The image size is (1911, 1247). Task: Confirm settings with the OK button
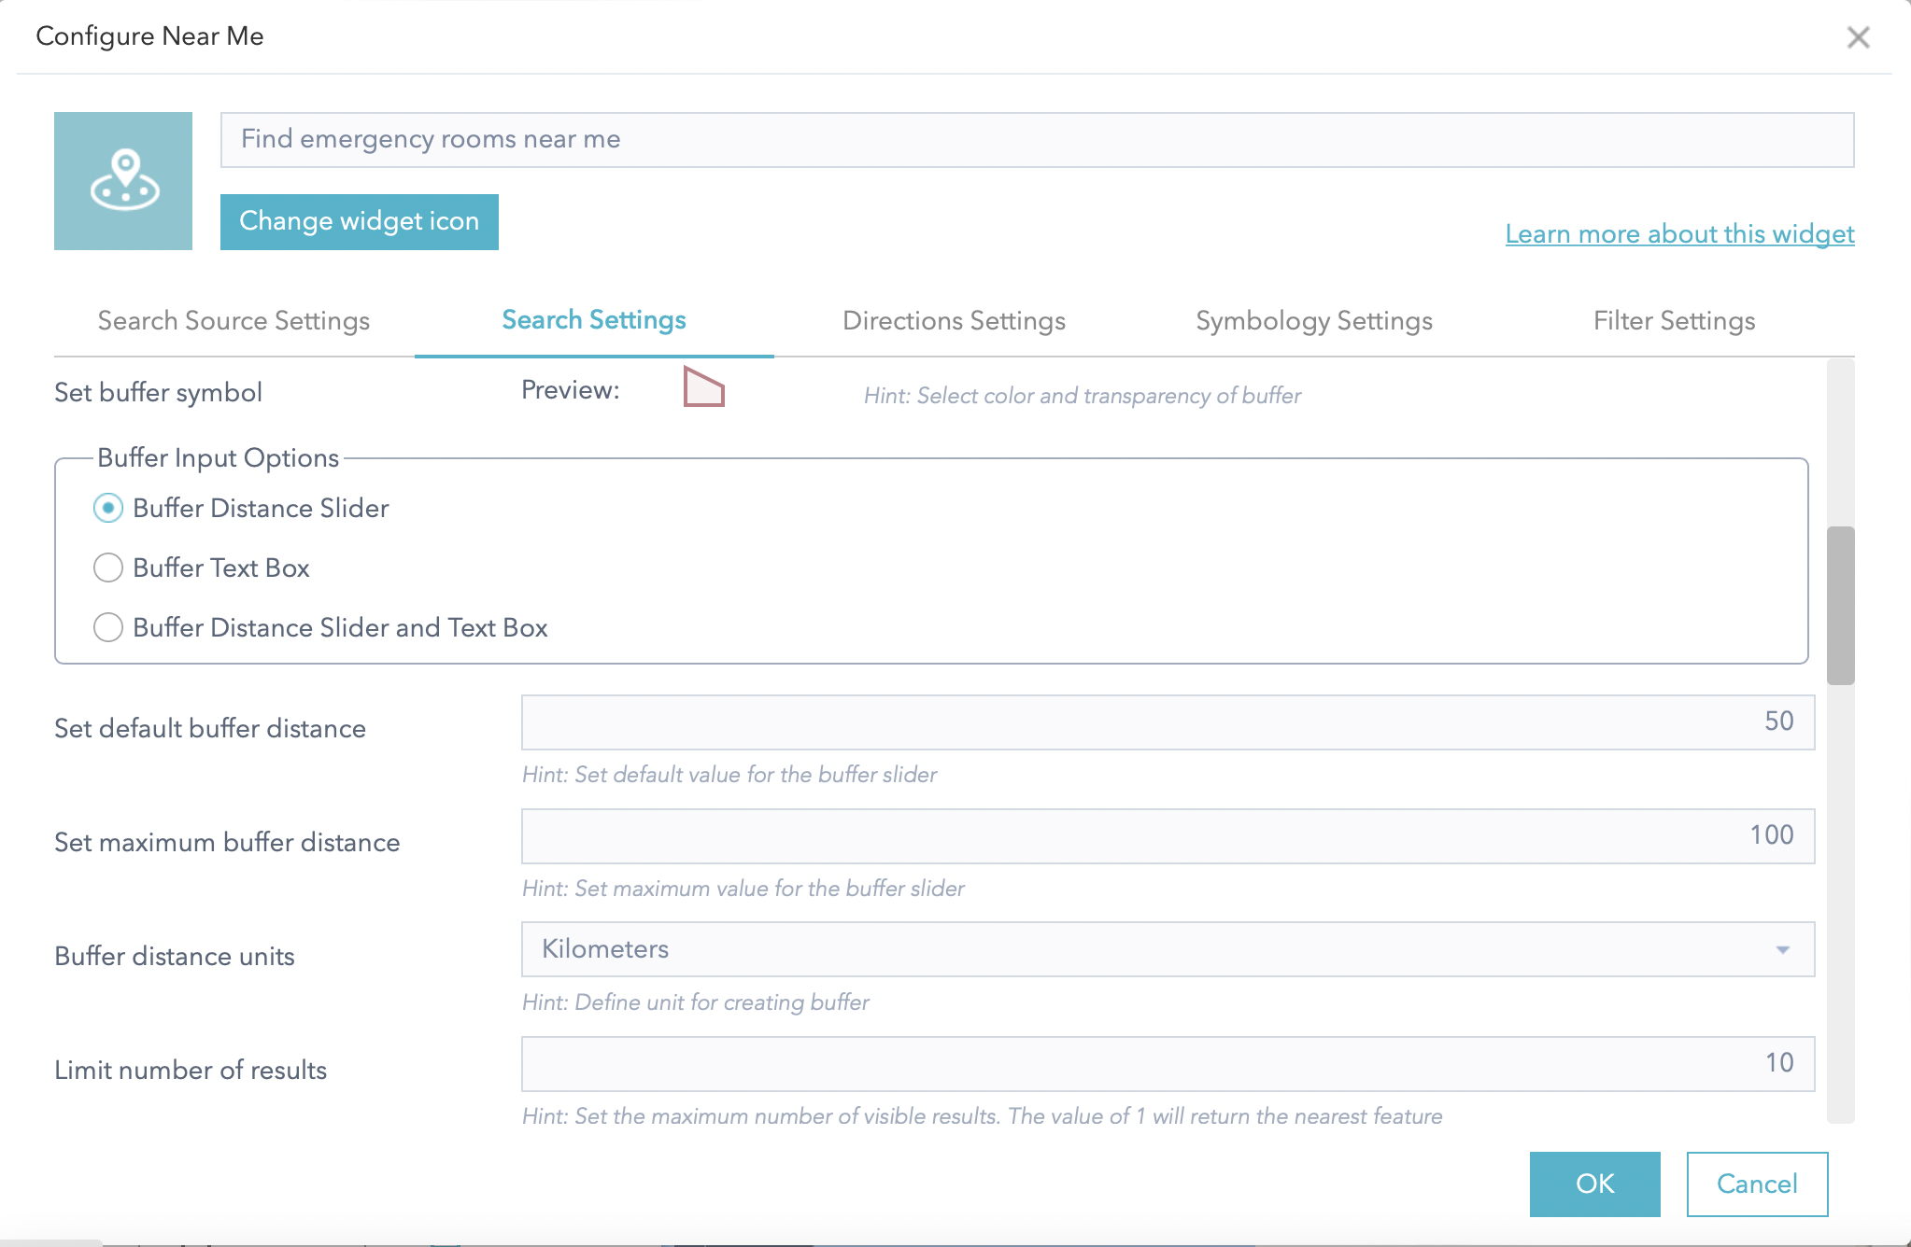(1594, 1184)
